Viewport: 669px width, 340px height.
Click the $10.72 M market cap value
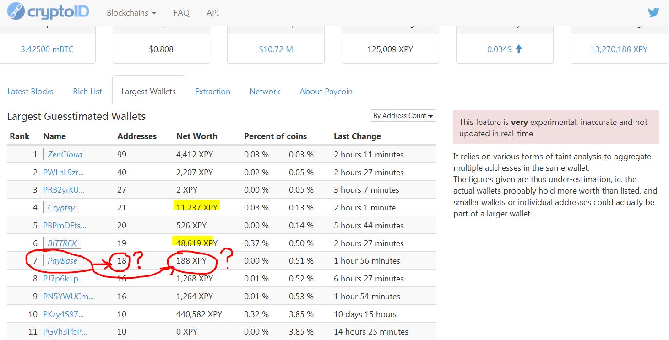276,49
